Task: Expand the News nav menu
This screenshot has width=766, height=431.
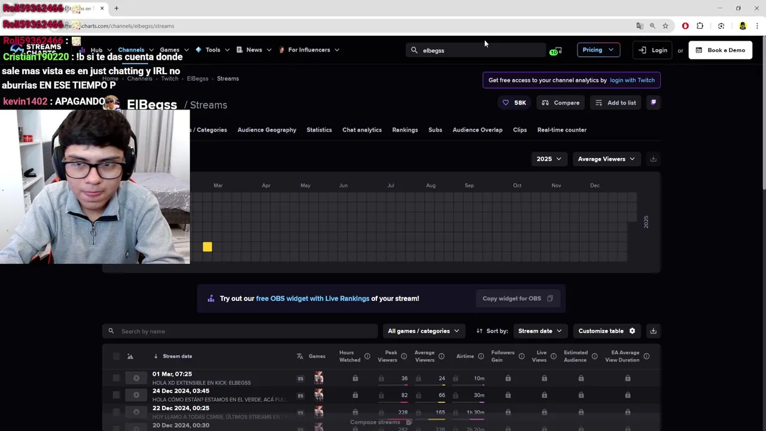Action: (254, 50)
